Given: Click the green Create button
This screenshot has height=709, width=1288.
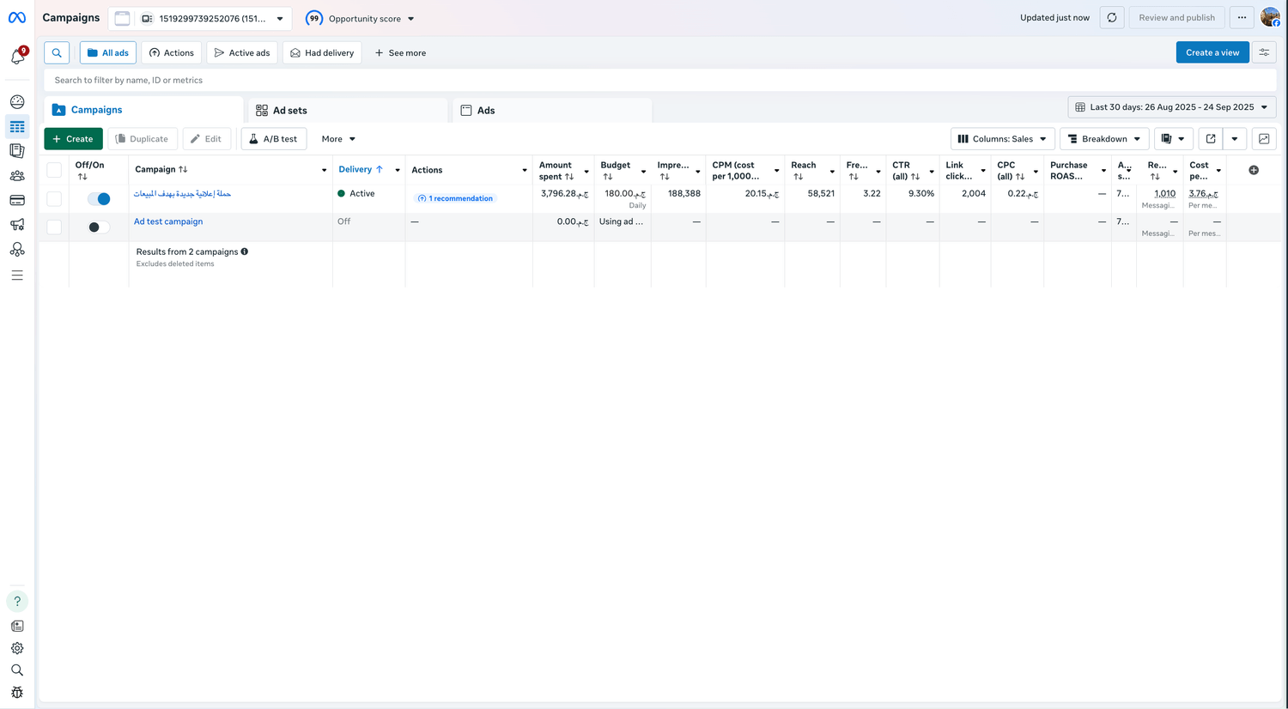Looking at the screenshot, I should click(73, 139).
